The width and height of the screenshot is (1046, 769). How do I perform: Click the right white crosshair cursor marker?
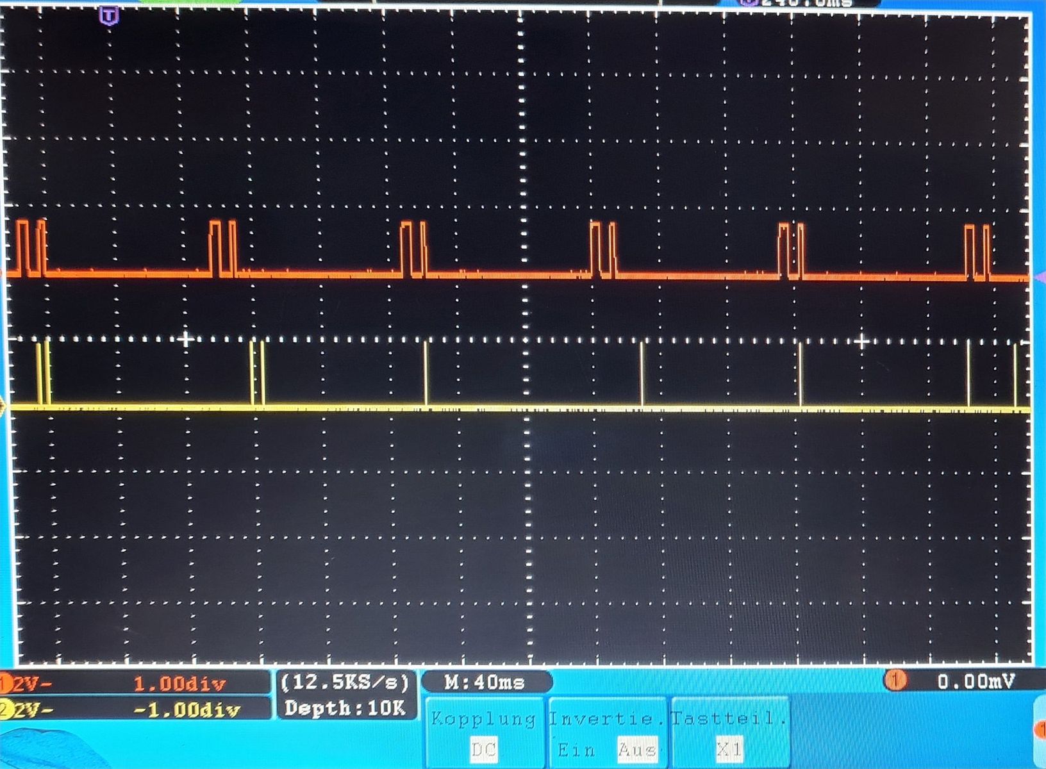[862, 341]
